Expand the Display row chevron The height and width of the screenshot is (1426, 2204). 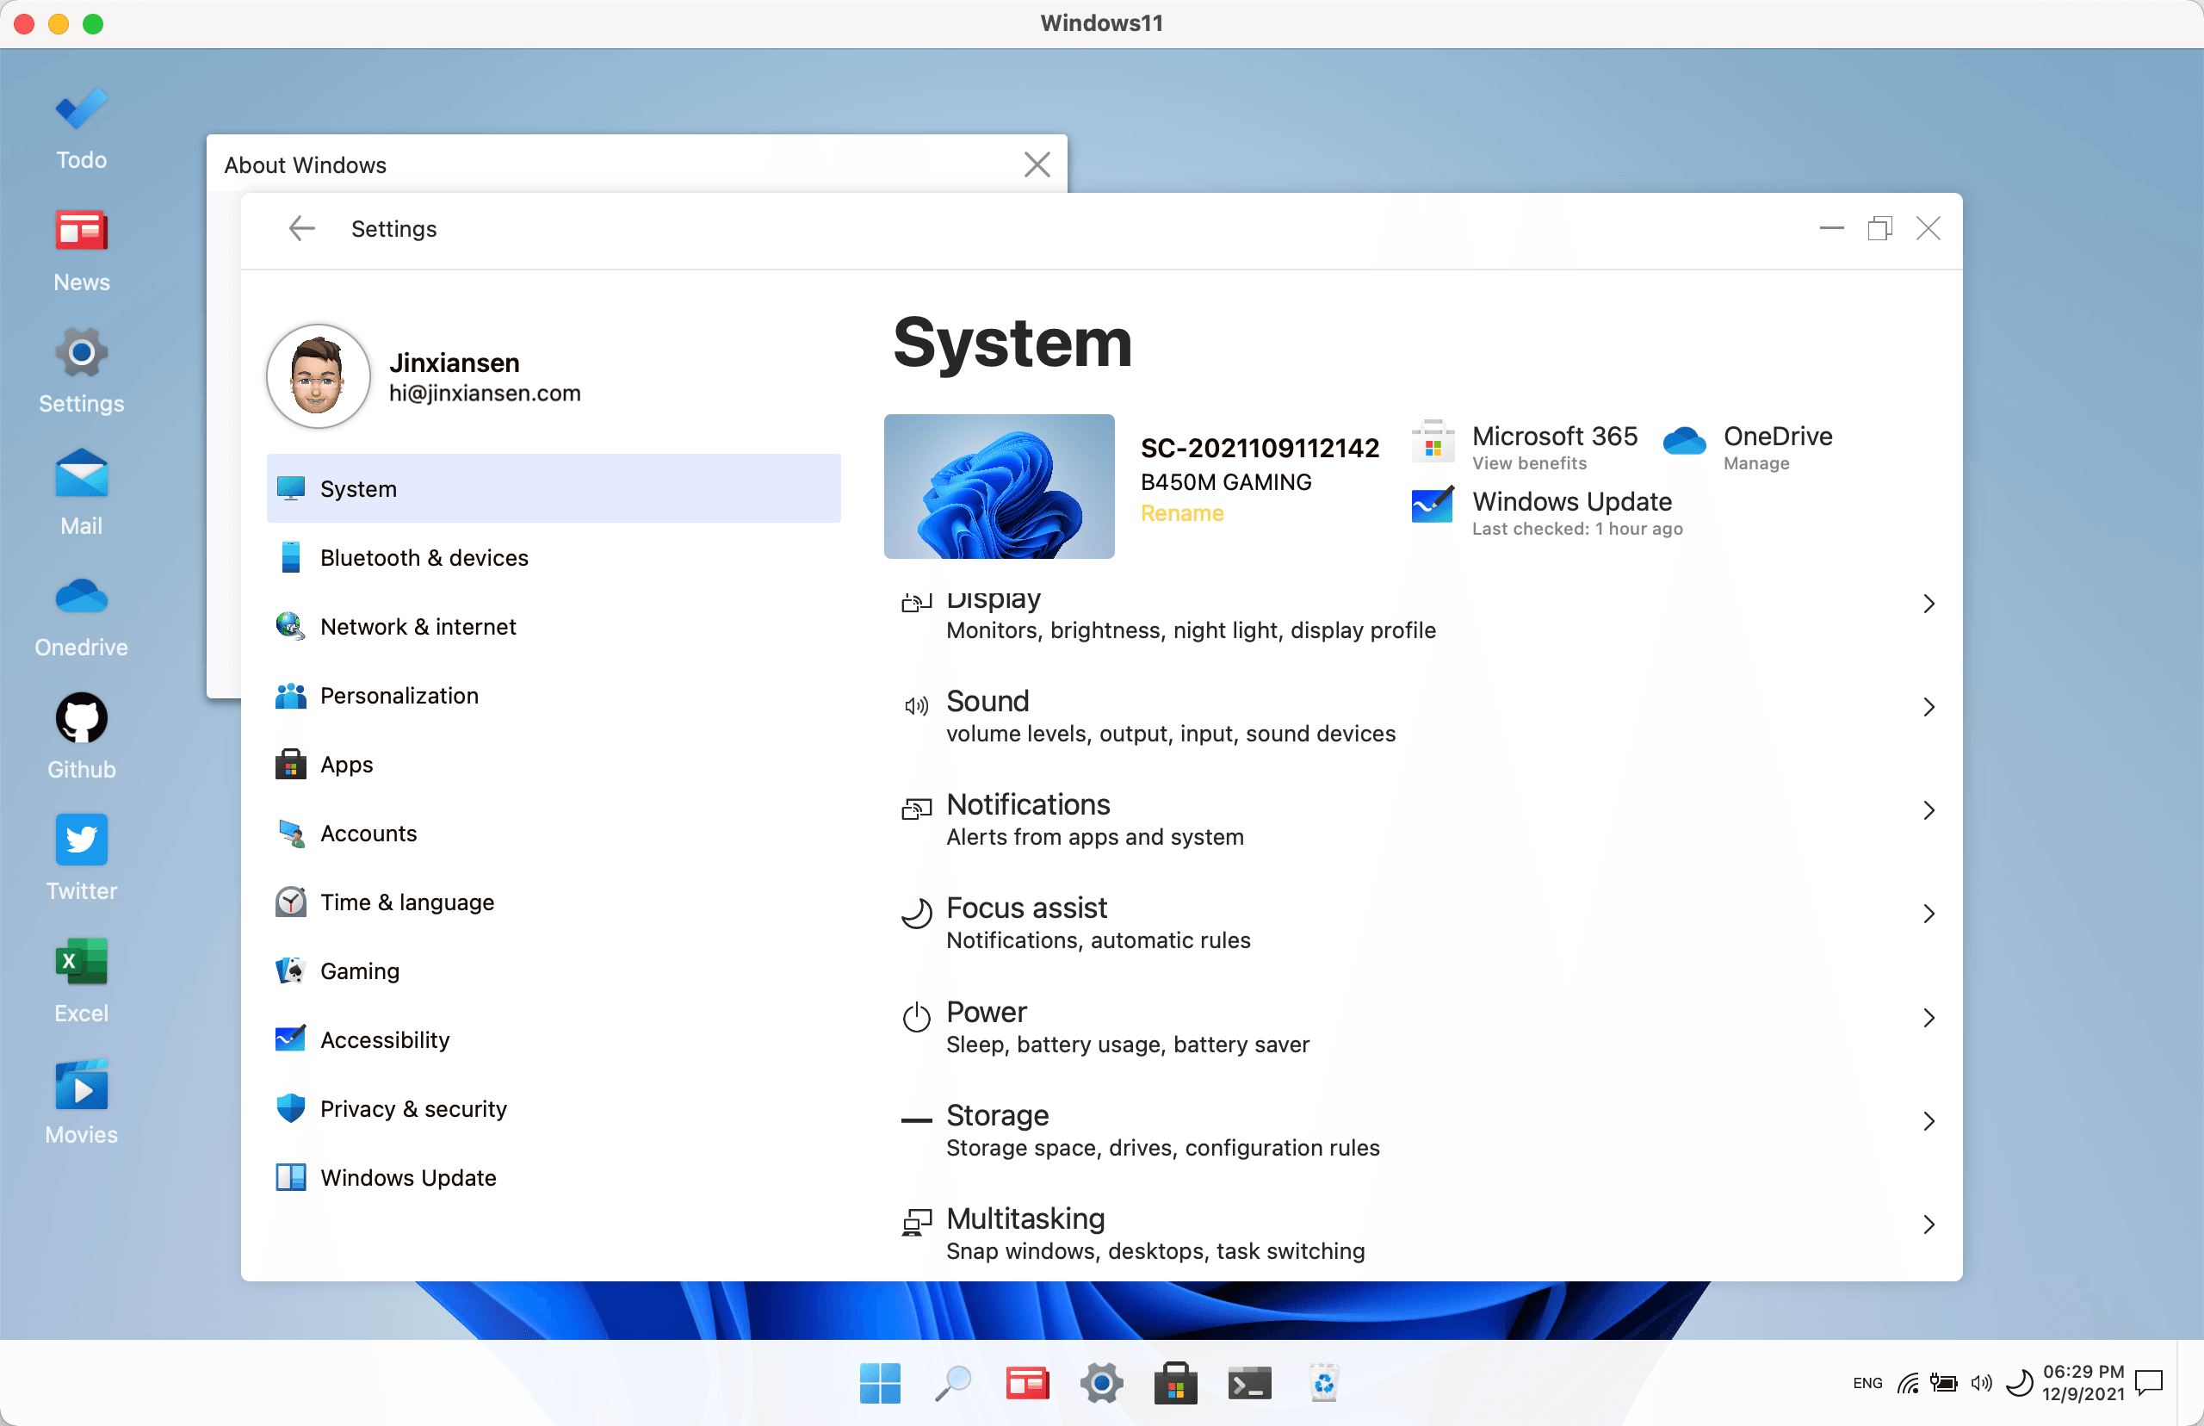[1929, 604]
